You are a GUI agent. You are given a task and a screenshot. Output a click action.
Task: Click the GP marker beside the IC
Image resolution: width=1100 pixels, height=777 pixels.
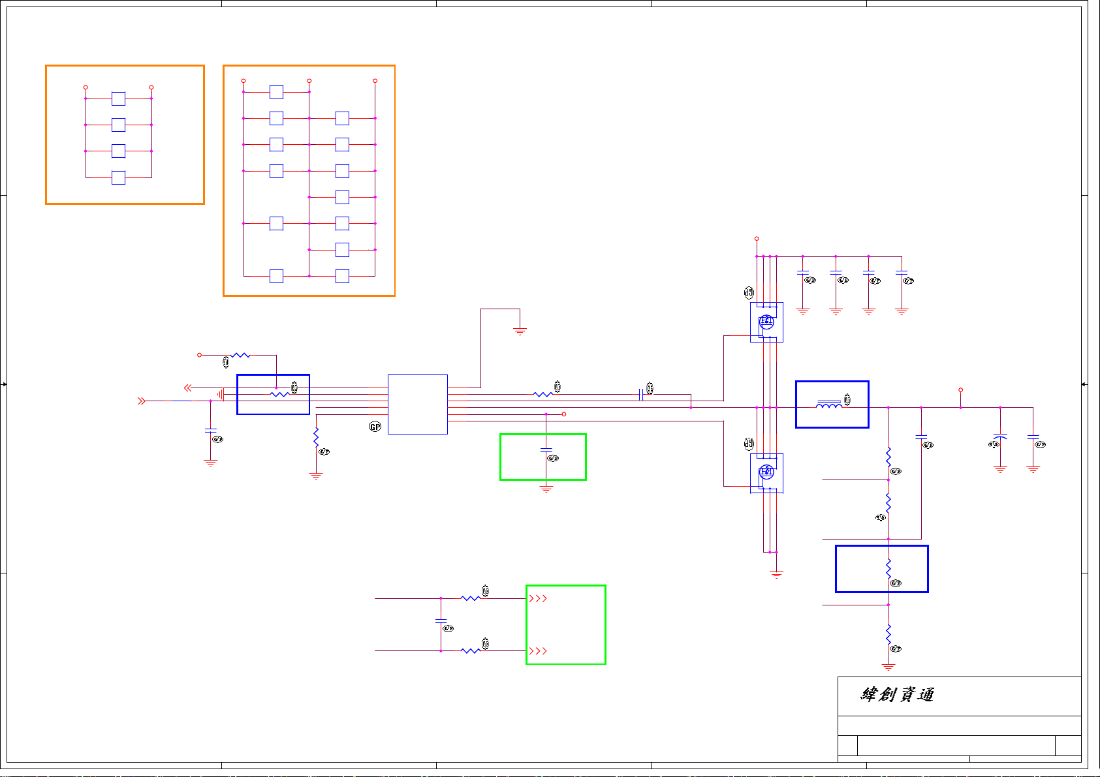pos(375,427)
